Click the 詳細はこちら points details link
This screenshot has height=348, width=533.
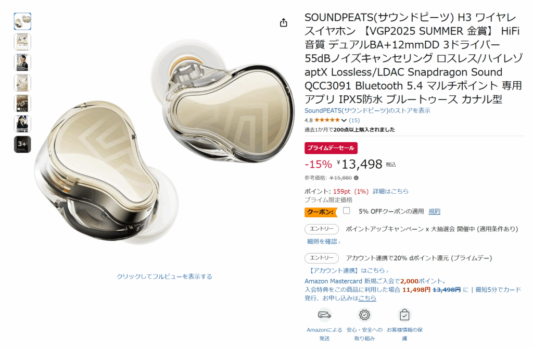pos(390,191)
